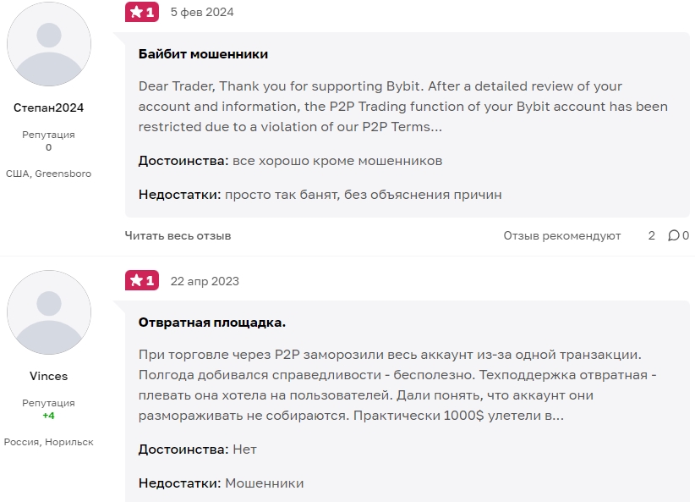Click the one-star rating badge on the 22 апр 2023 review
This screenshot has height=502, width=695.
point(142,281)
